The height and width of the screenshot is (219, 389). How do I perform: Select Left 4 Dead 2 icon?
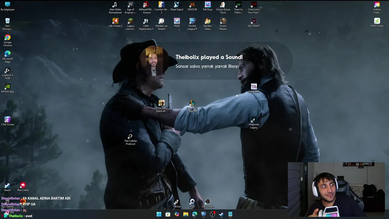(x=115, y=23)
